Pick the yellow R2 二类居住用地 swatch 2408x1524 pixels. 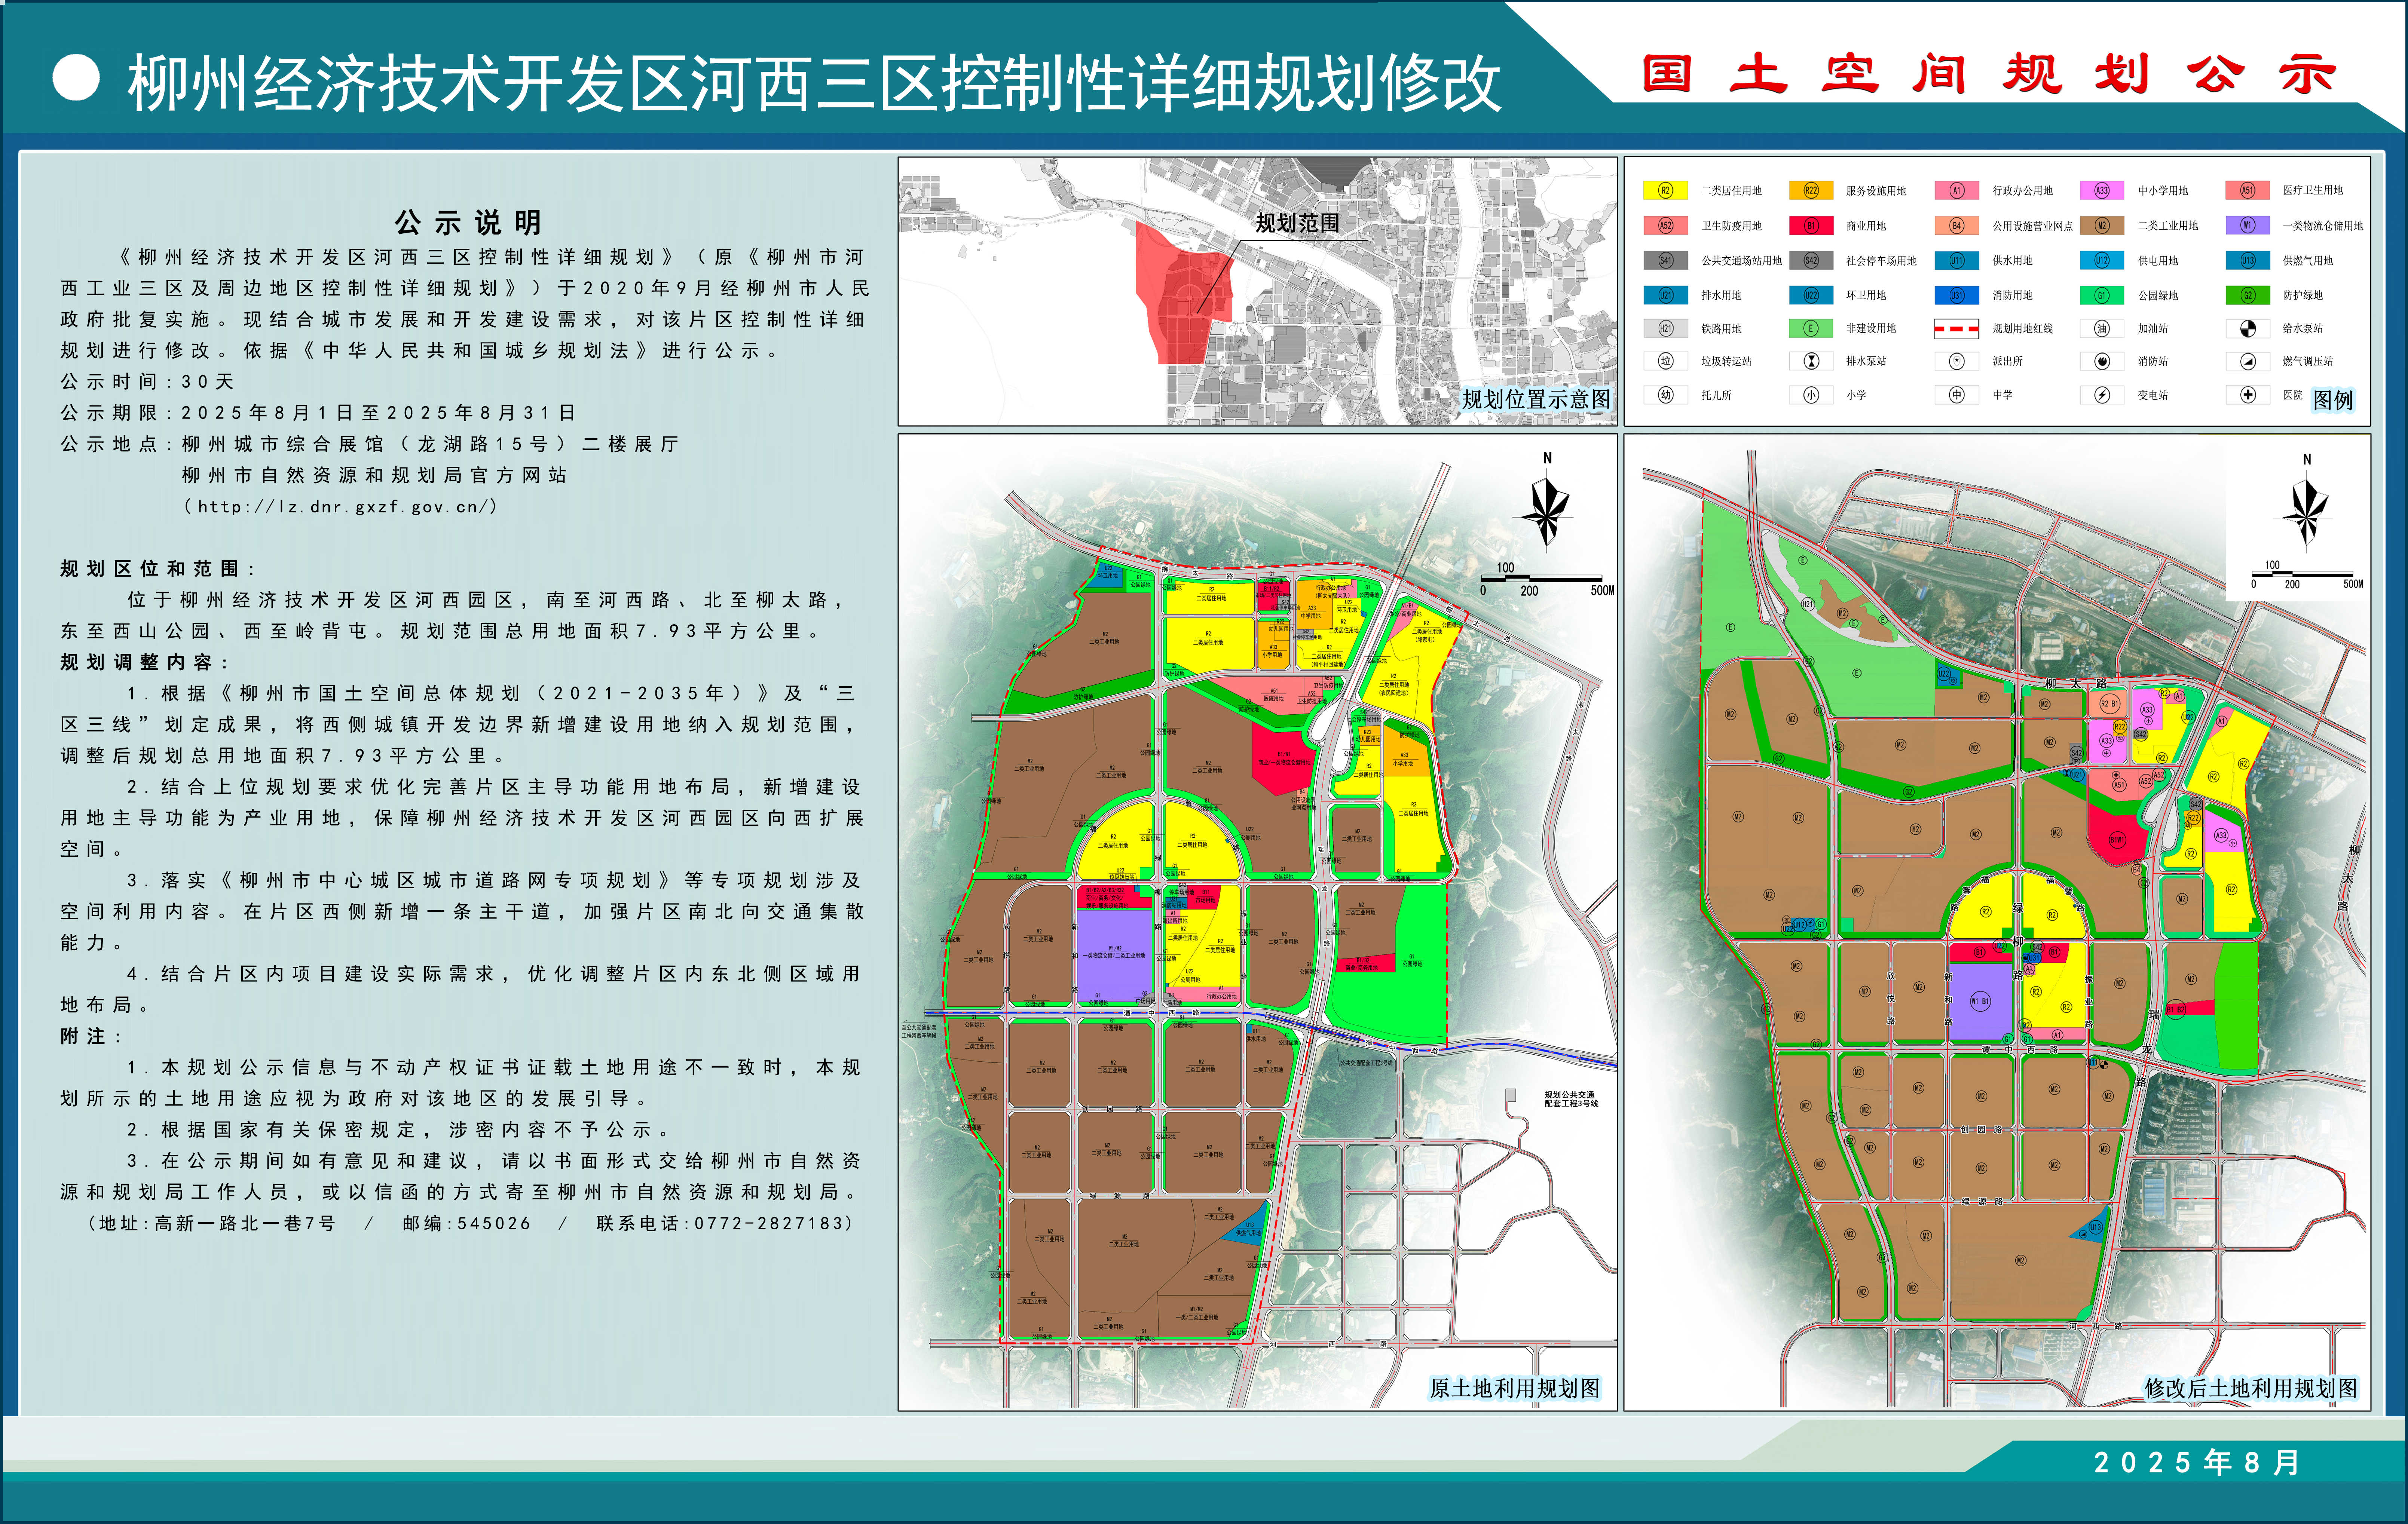1666,190
